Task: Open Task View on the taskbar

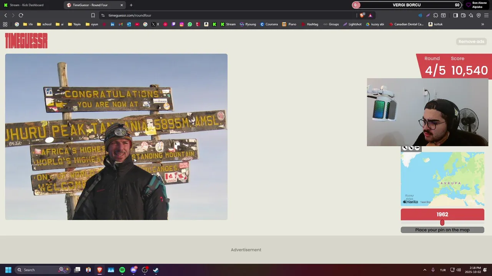Action: point(77,270)
